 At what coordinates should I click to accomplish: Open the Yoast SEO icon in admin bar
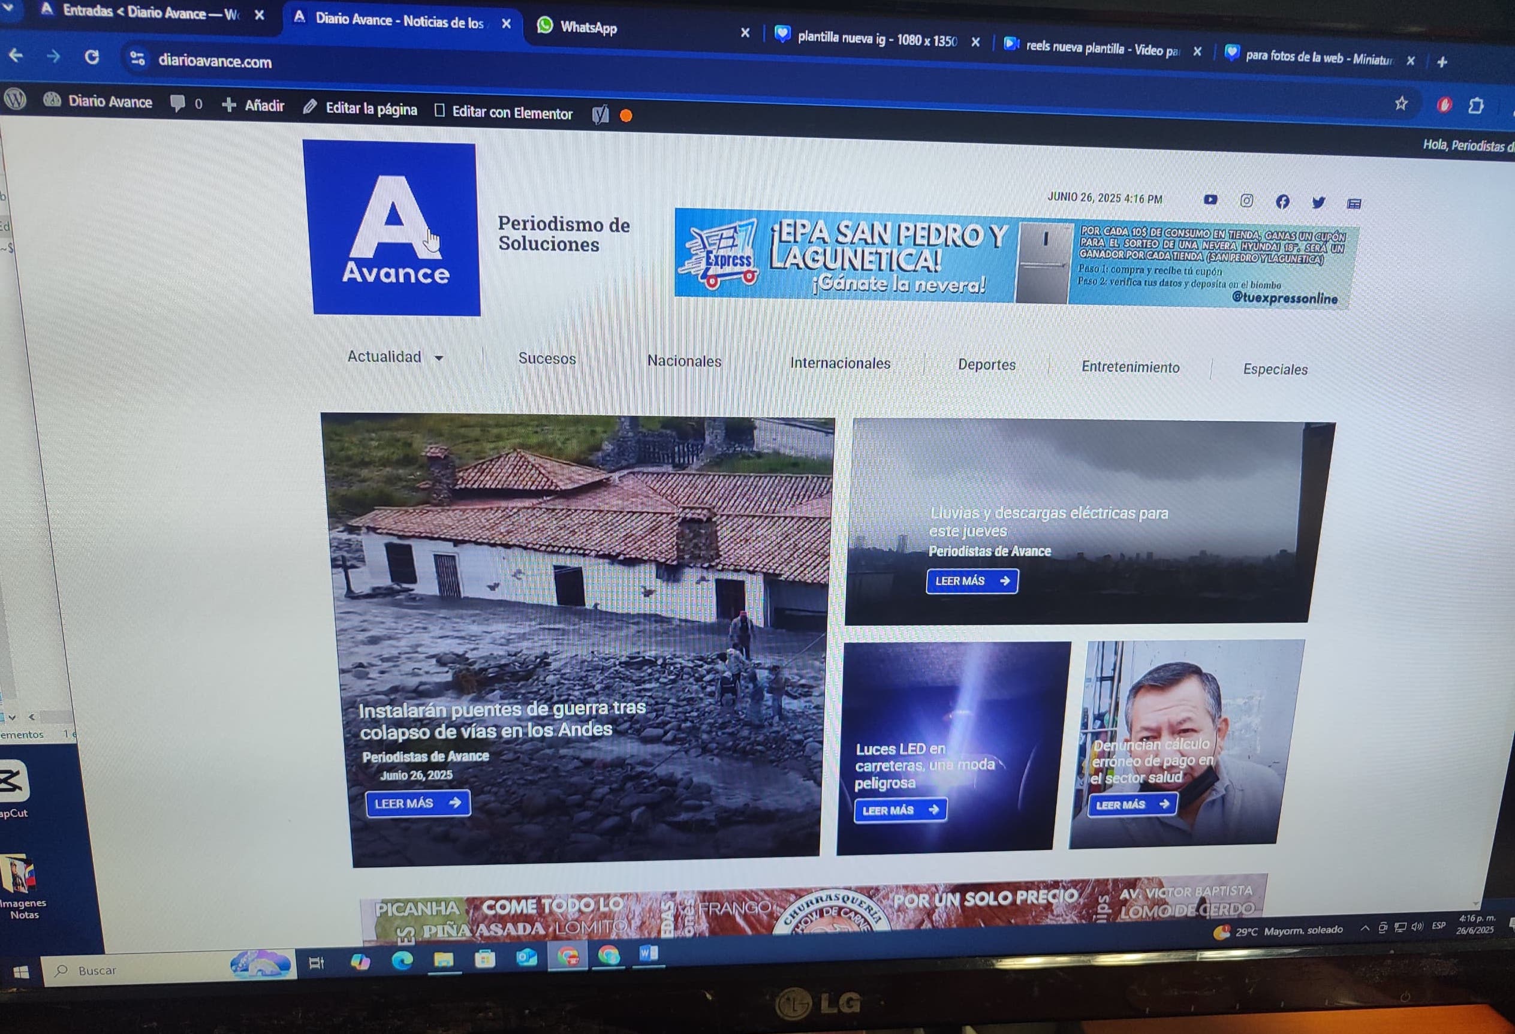(x=600, y=114)
